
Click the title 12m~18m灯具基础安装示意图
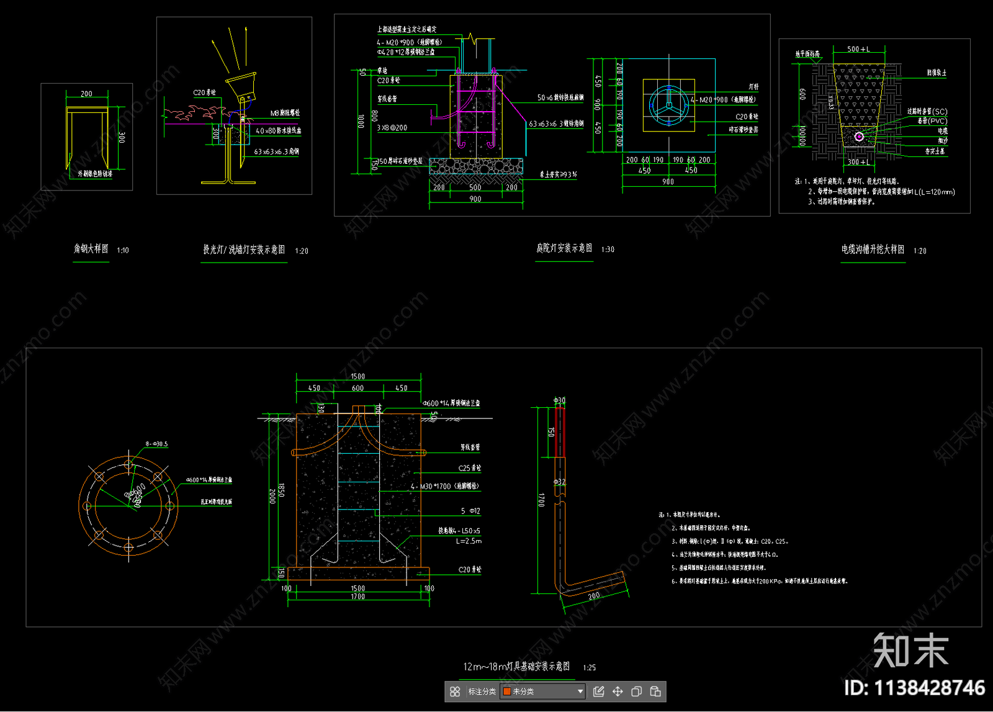516,667
